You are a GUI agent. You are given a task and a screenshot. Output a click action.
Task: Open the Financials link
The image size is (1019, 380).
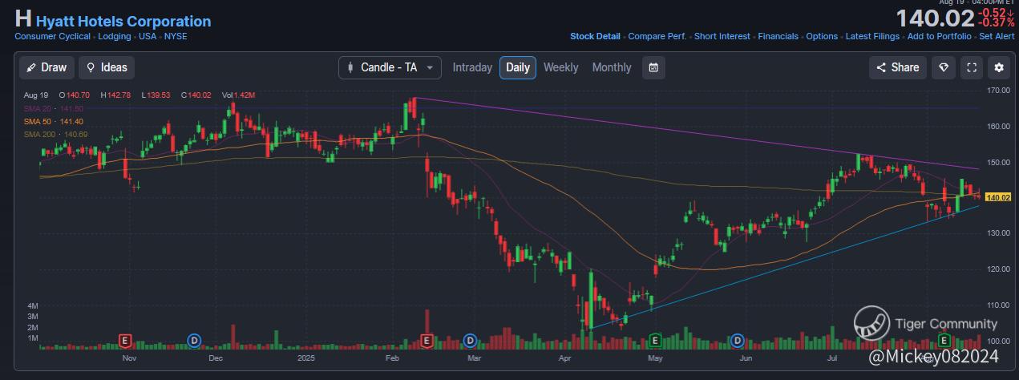[778, 36]
